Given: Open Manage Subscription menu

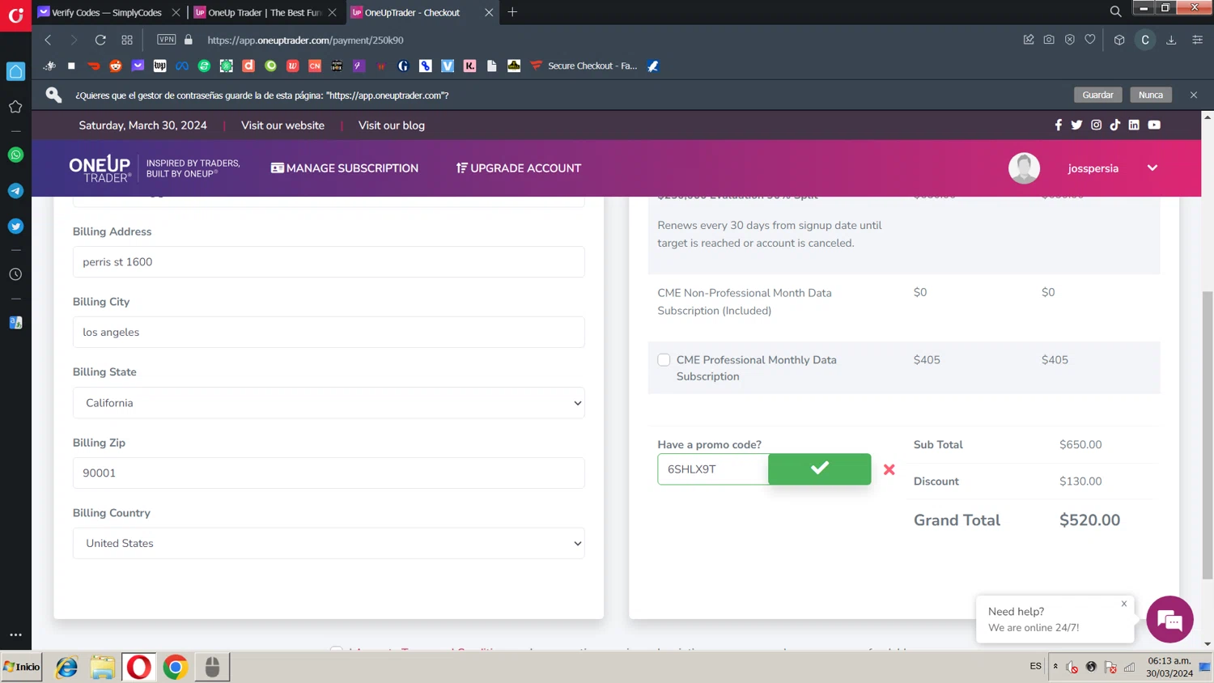Looking at the screenshot, I should pos(345,168).
